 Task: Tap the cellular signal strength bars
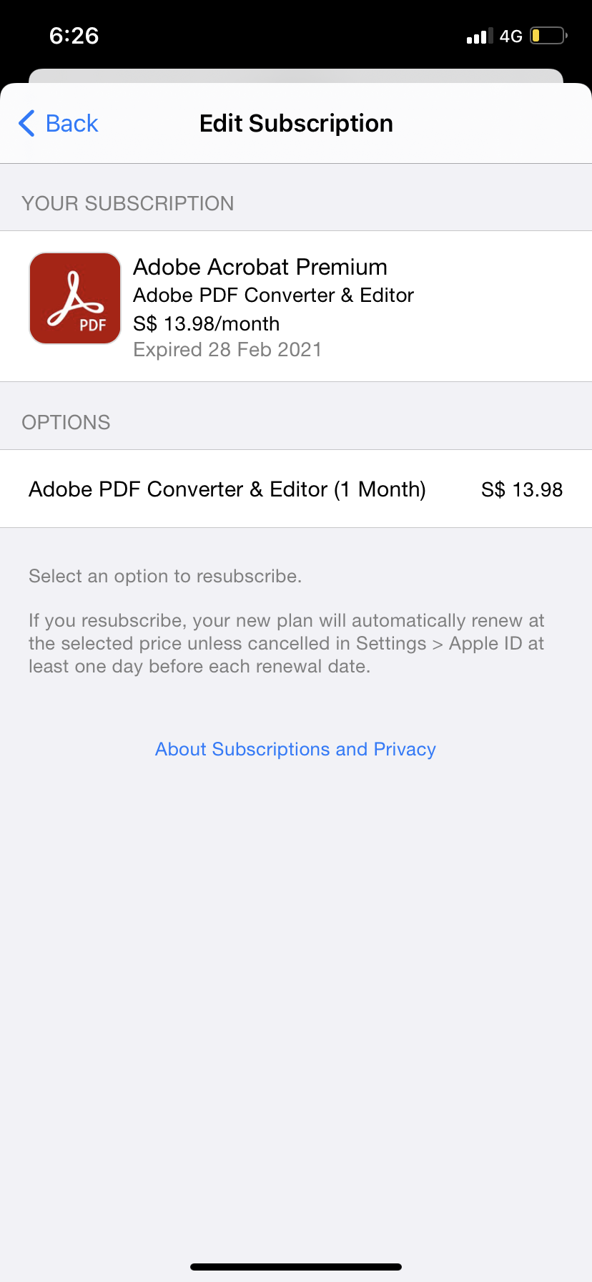coord(479,36)
